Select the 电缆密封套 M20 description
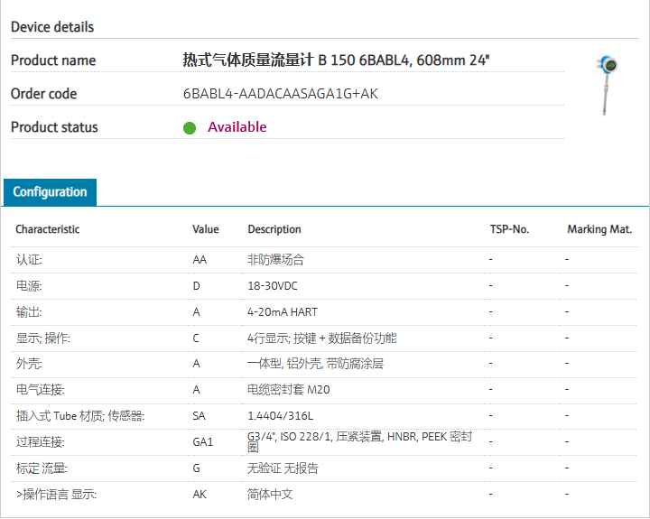 [290, 390]
